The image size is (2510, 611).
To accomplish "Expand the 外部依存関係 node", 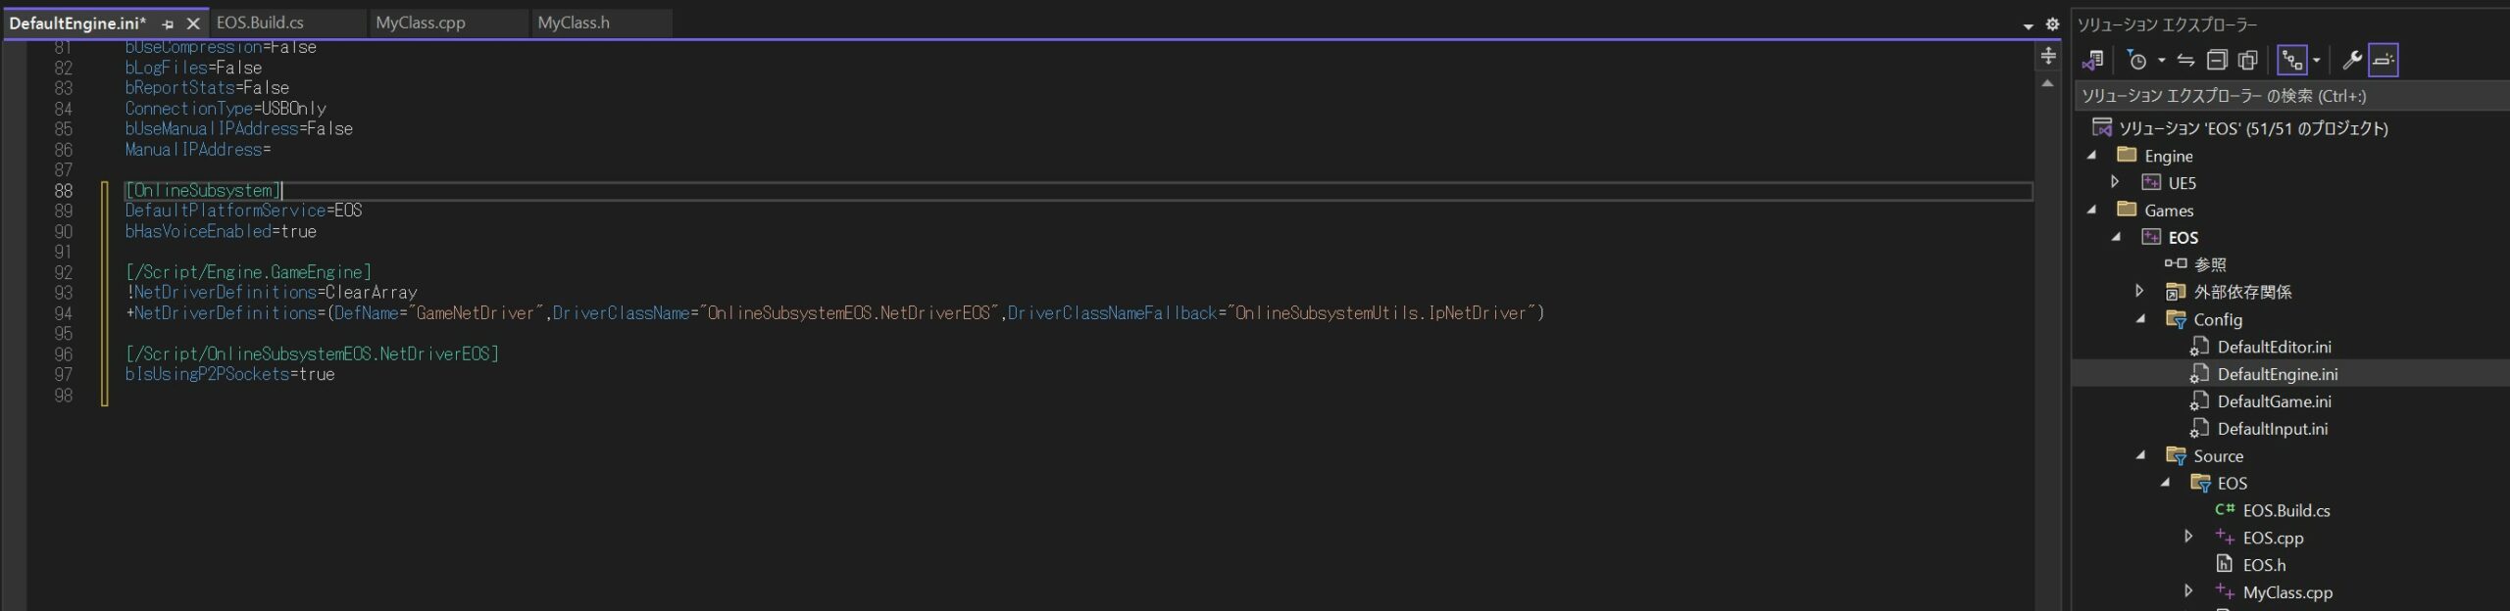I will click(x=2140, y=291).
